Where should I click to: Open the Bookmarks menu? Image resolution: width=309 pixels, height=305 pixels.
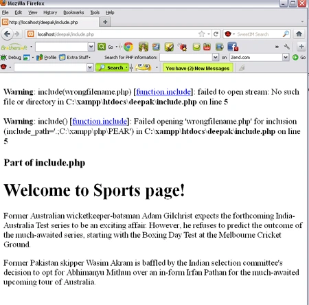tap(73, 12)
